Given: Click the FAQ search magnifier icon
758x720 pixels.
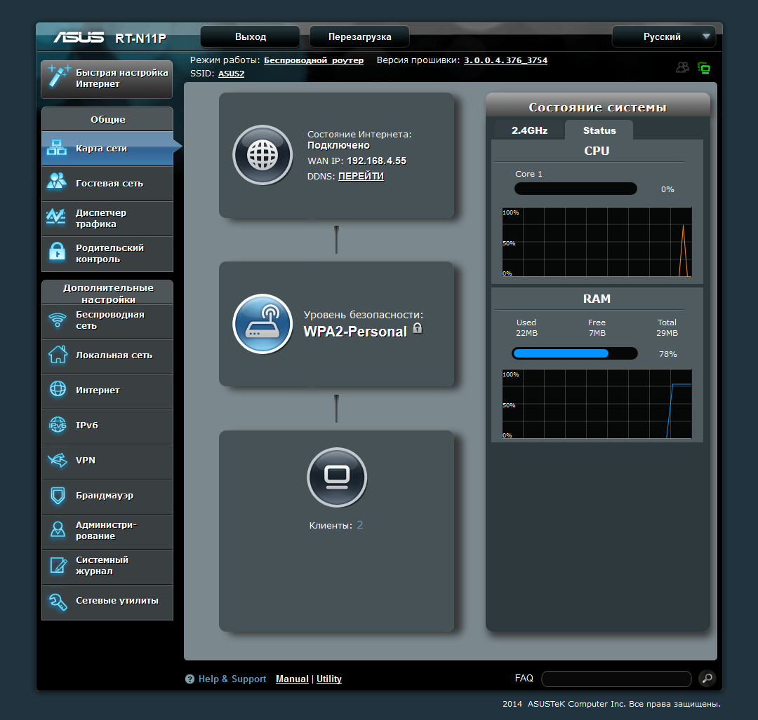Looking at the screenshot, I should [707, 679].
